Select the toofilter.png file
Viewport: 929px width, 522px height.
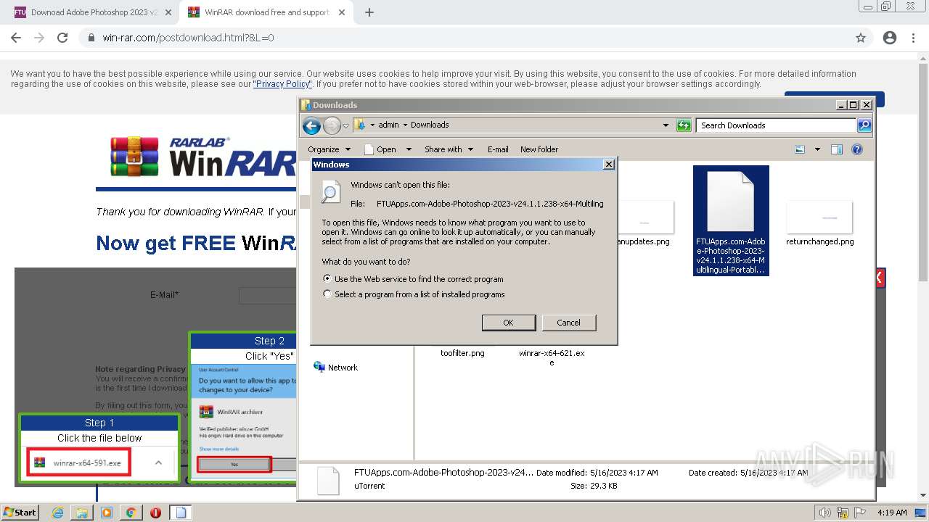pos(462,353)
